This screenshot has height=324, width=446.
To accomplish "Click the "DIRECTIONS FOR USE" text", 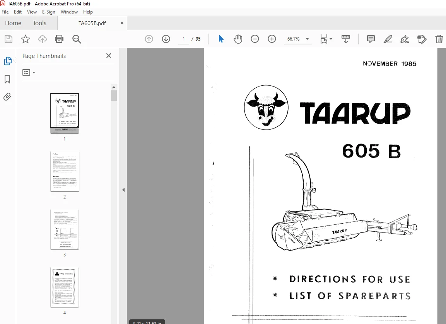I will click(350, 279).
